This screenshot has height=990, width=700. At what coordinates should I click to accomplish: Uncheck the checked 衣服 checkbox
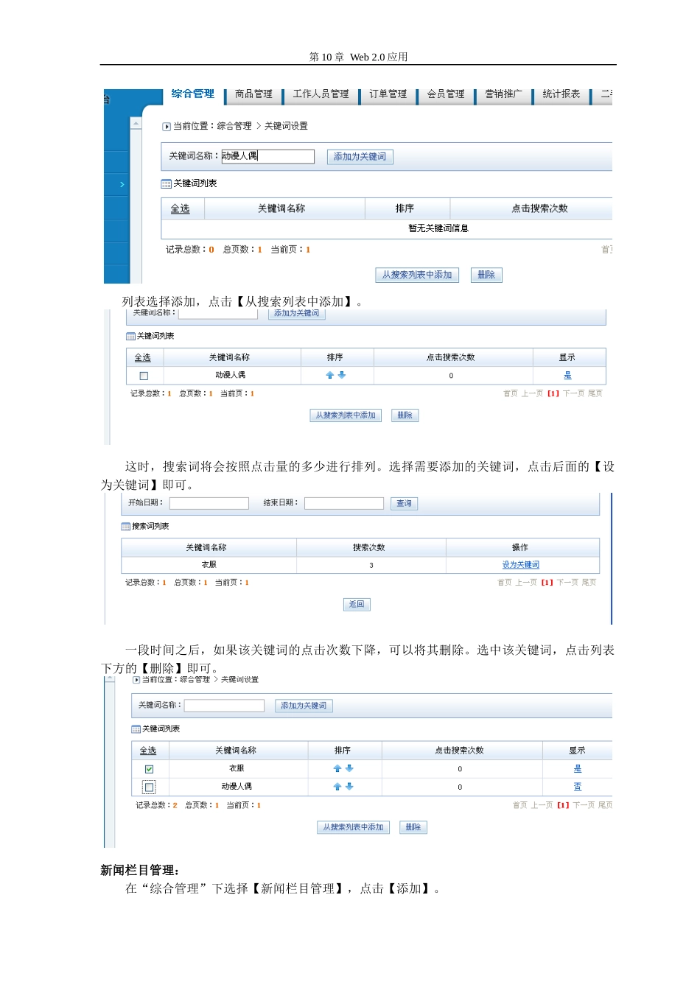[x=149, y=769]
